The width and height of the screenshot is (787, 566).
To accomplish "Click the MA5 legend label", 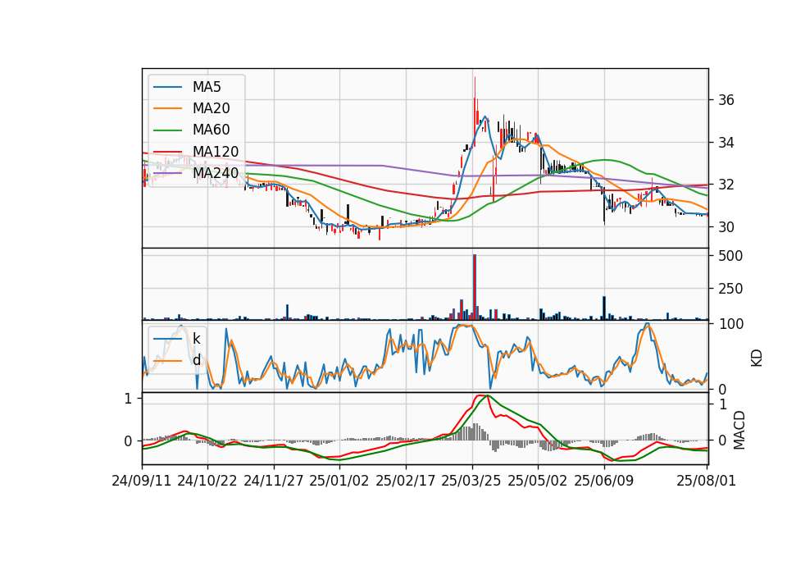I will [x=207, y=87].
